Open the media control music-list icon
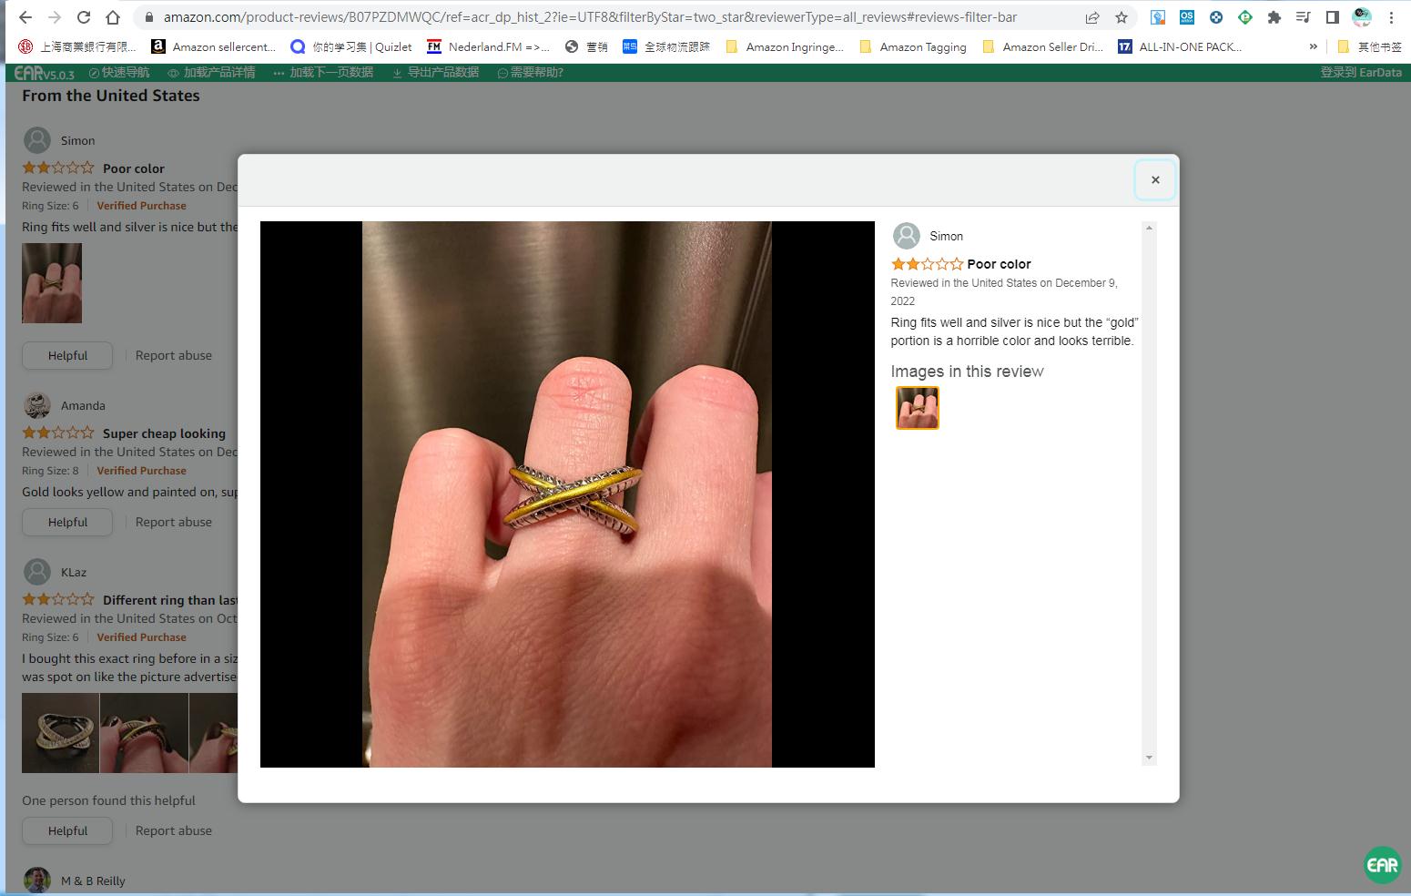Image resolution: width=1411 pixels, height=896 pixels. [1303, 17]
